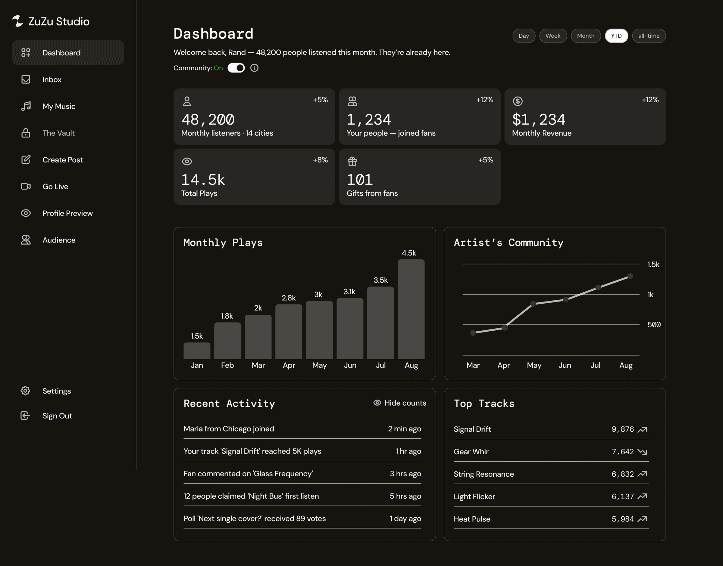
Task: Click Signal Drift upward trend arrow
Action: pos(642,429)
